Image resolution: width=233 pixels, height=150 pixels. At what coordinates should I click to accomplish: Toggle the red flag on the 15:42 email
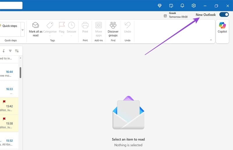point(4,102)
